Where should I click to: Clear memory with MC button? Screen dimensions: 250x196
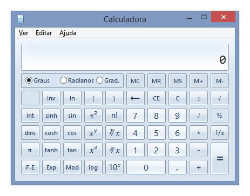(136, 81)
